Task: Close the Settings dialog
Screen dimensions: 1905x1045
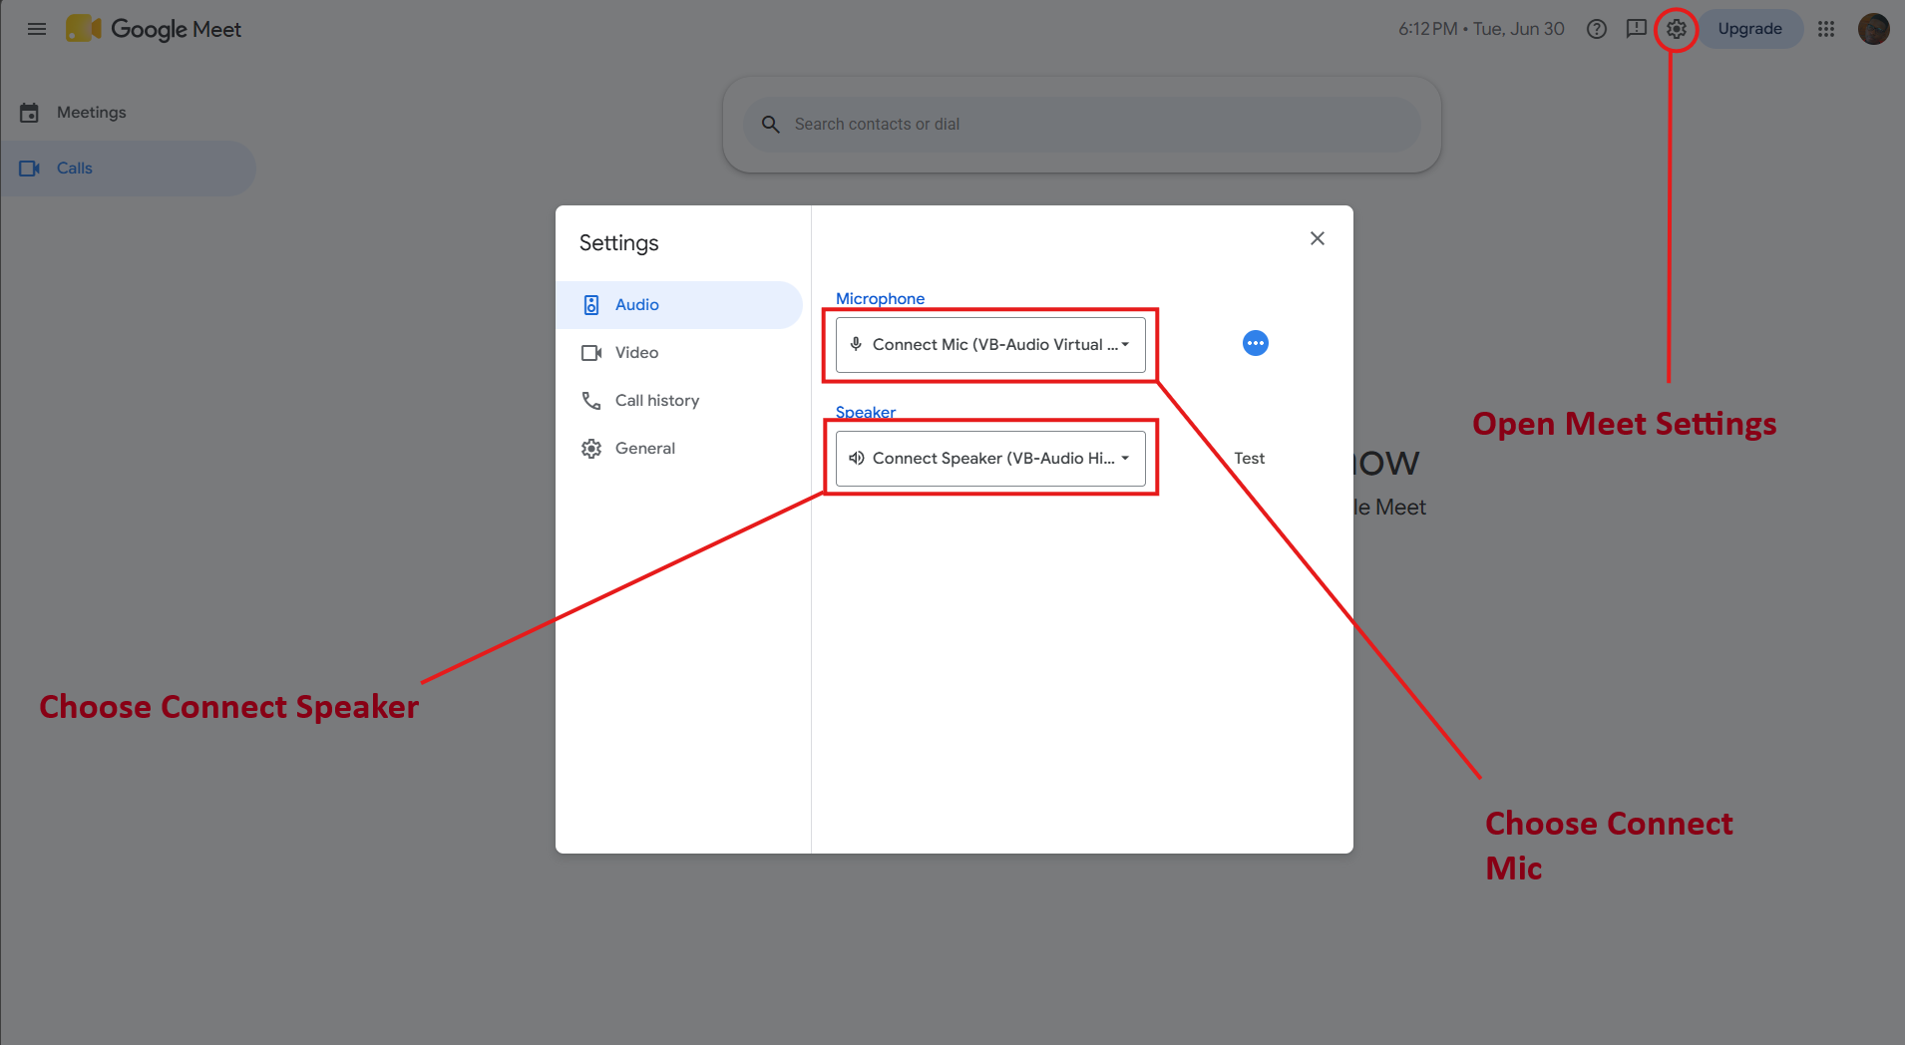Action: 1318,238
